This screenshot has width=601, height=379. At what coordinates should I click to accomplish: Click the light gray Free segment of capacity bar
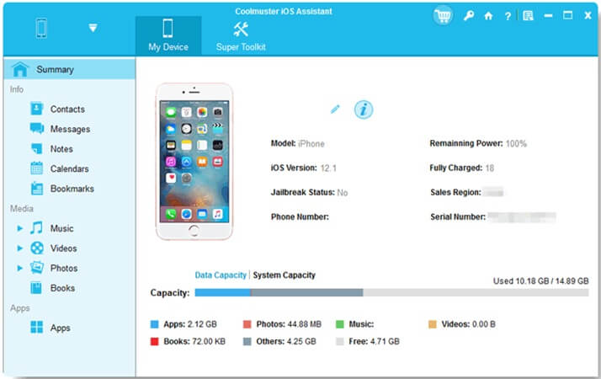(x=476, y=293)
